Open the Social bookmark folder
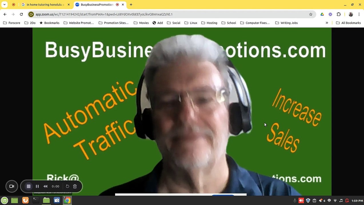This screenshot has width=364, height=205. (173, 23)
